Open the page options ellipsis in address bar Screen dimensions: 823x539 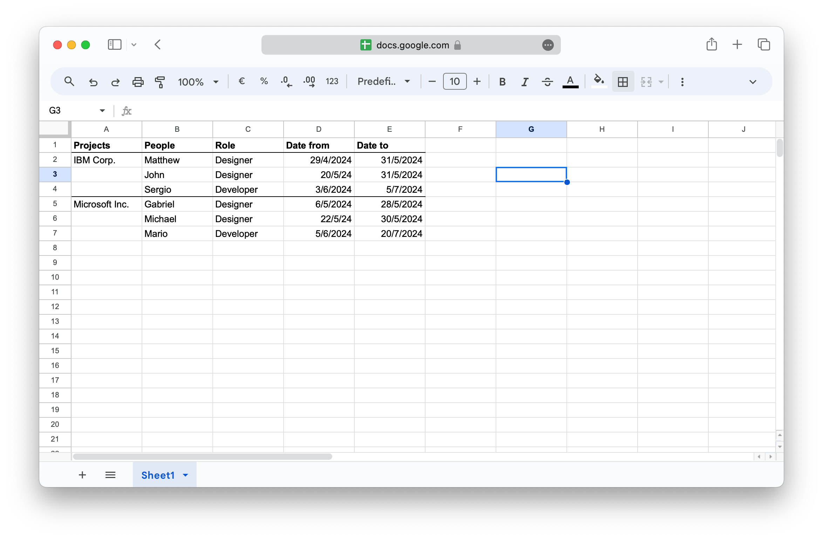tap(547, 45)
